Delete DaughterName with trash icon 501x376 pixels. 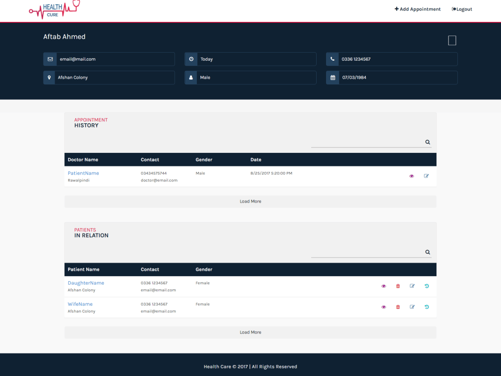(398, 286)
